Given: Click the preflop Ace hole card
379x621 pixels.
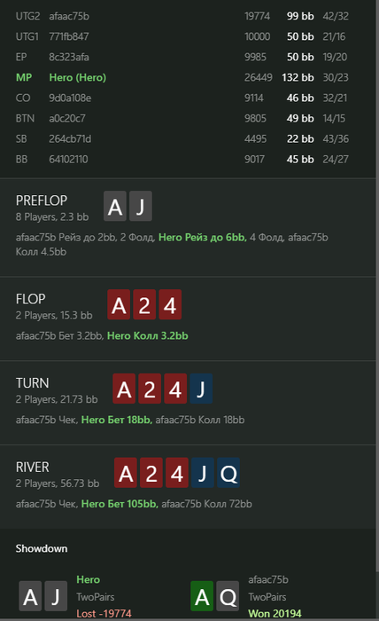Looking at the screenshot, I should [x=115, y=206].
